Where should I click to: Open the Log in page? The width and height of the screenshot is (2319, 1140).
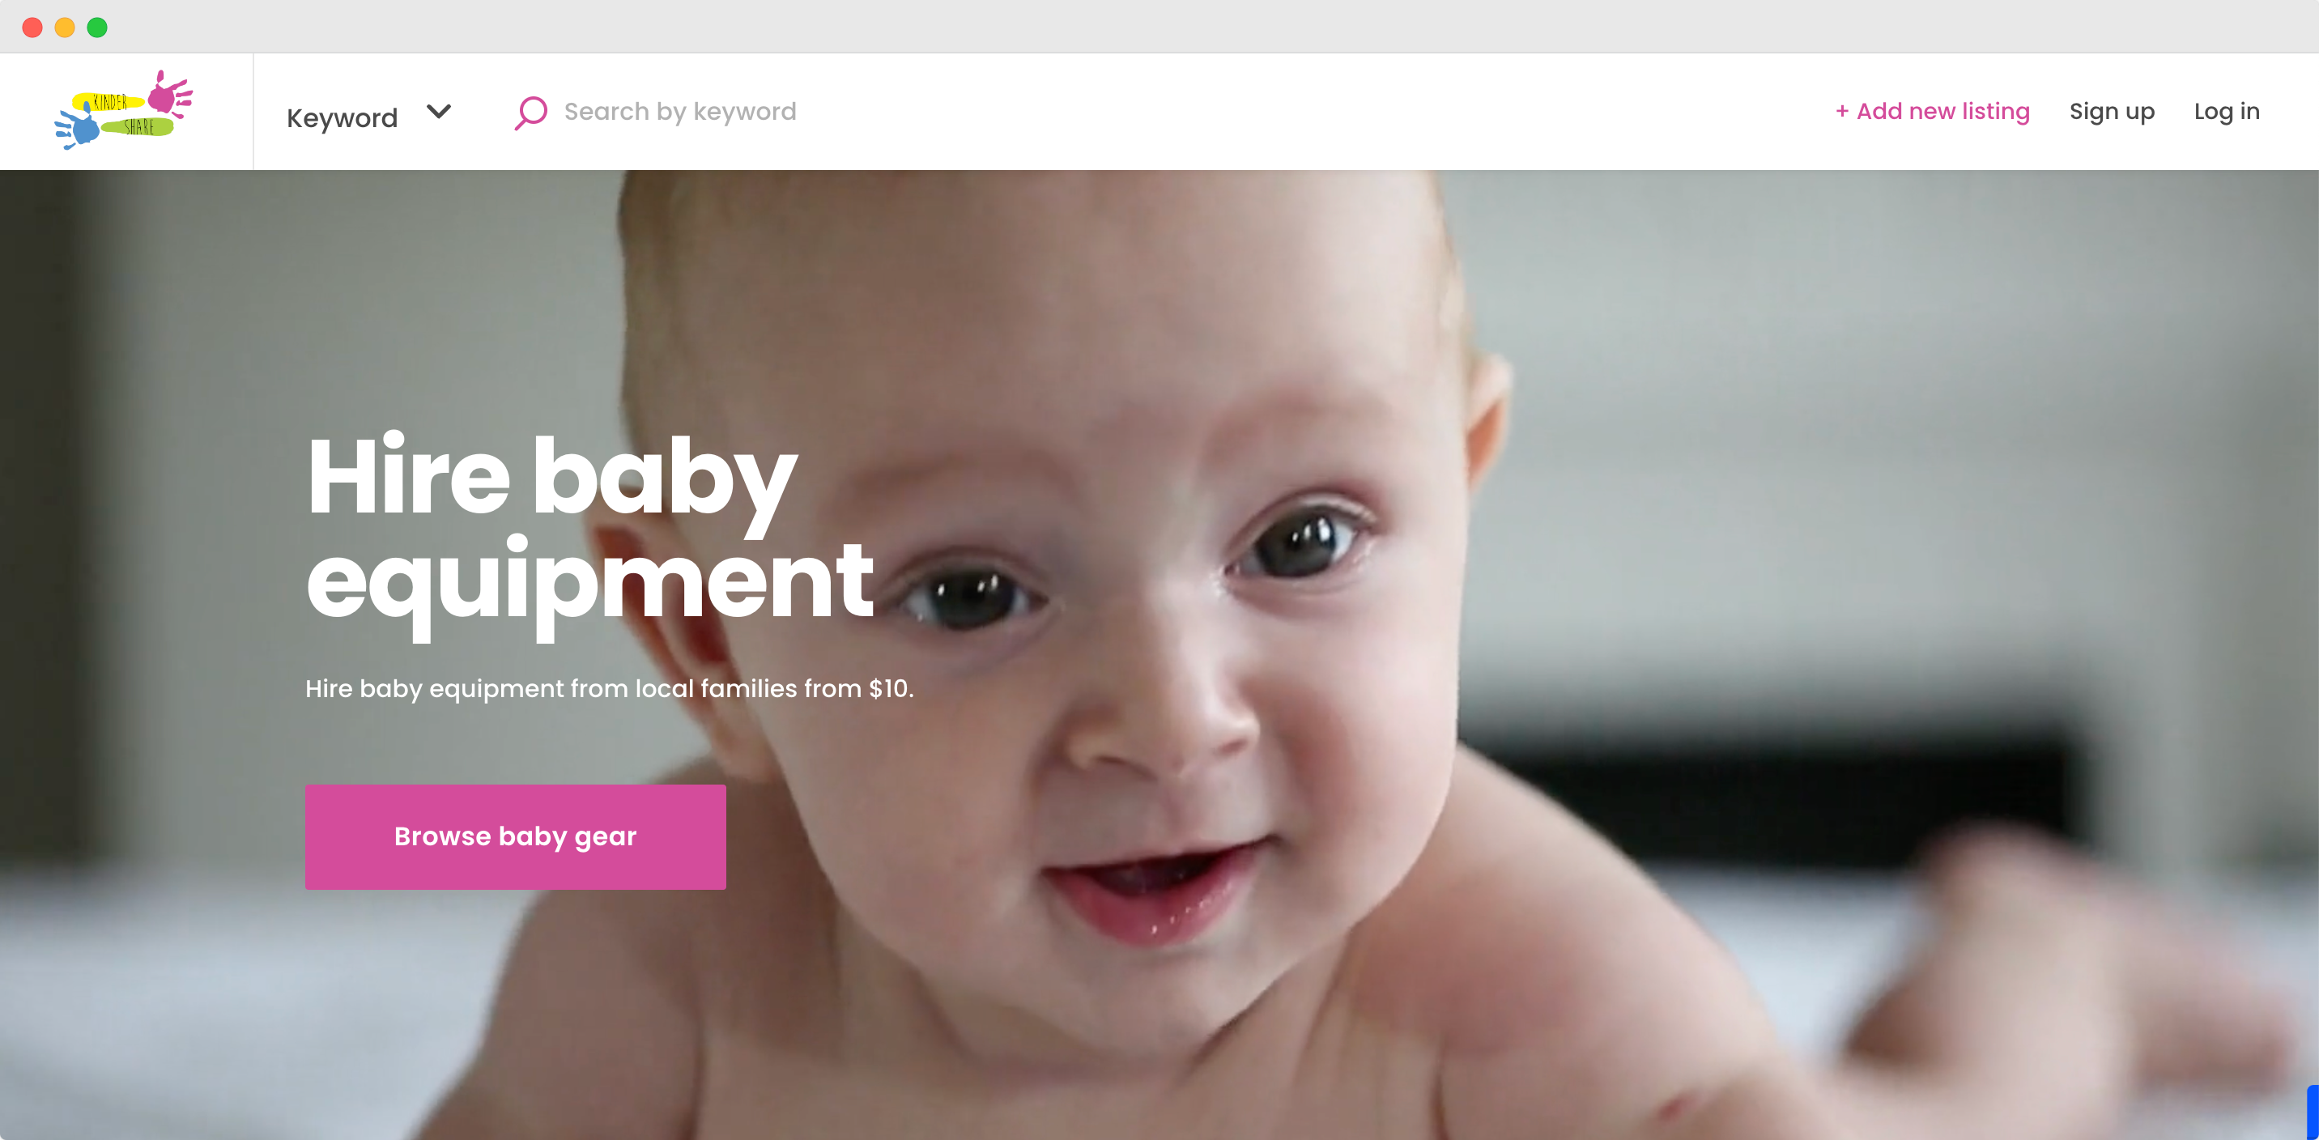point(2226,112)
